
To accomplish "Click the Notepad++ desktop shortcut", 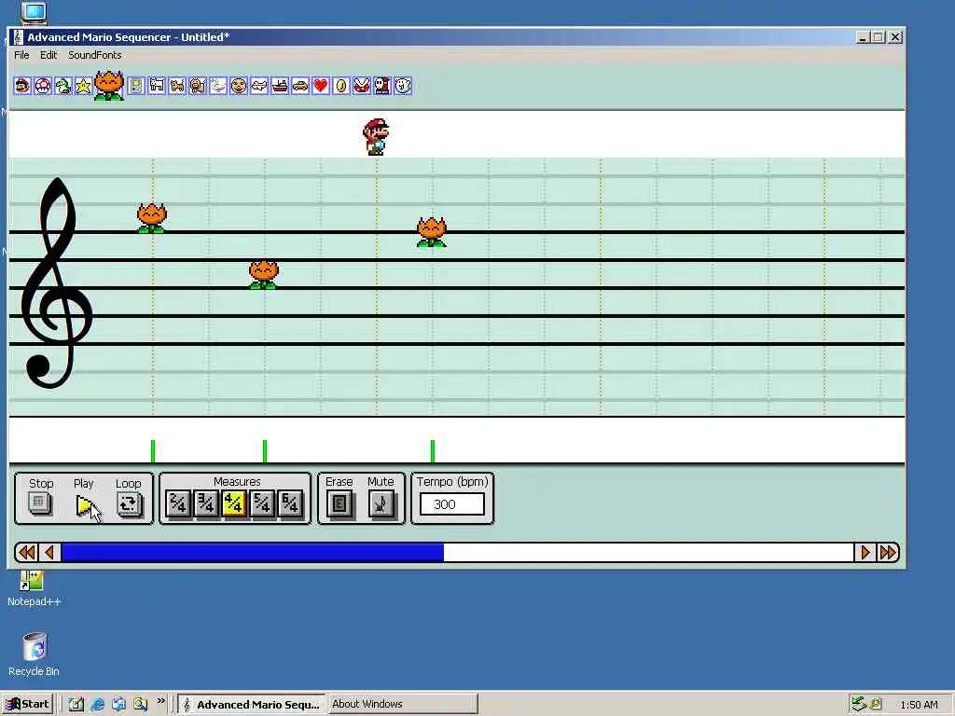I will pyautogui.click(x=34, y=589).
